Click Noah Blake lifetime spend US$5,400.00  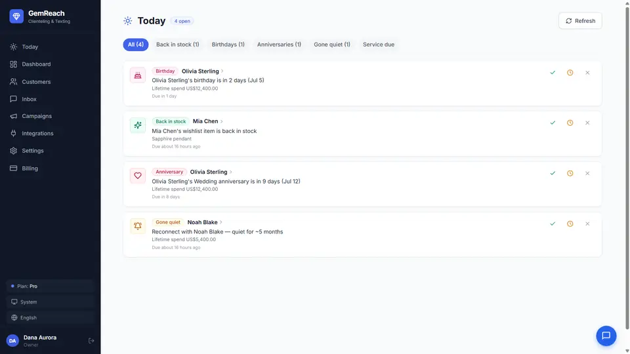[184, 240]
